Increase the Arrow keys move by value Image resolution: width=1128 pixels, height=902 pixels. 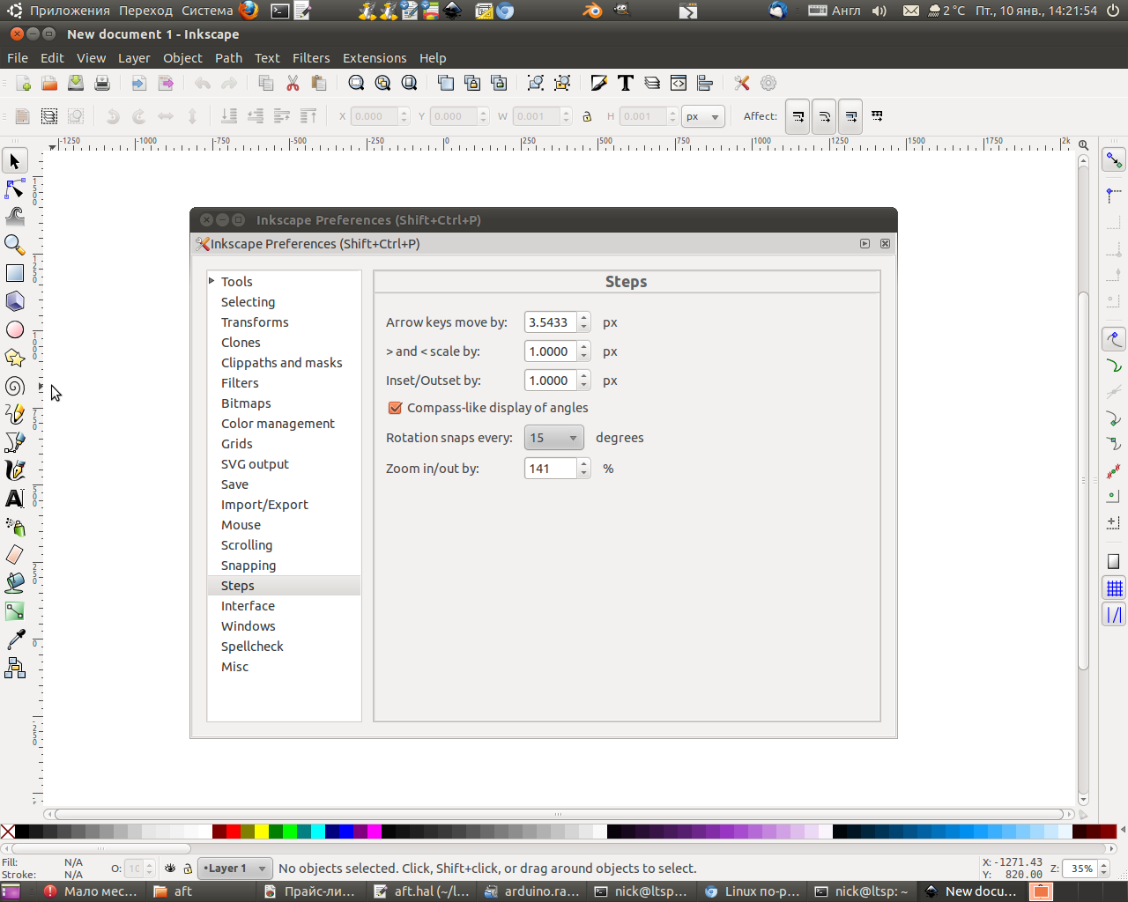click(583, 317)
